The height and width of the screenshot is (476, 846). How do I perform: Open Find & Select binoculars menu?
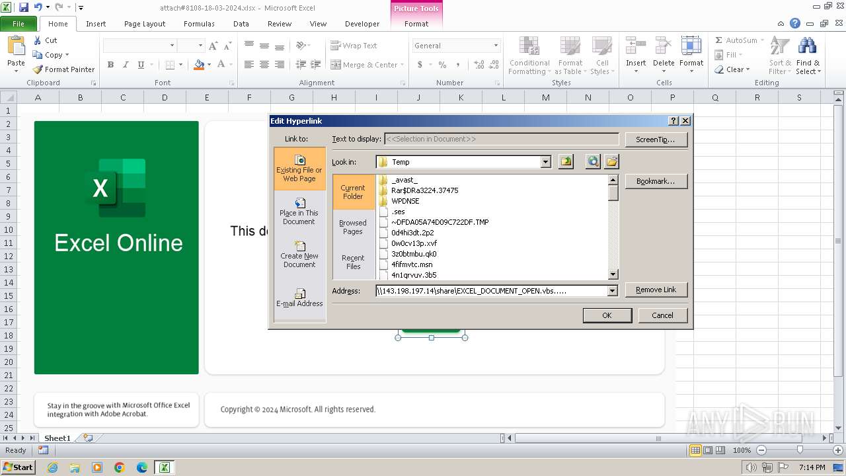pyautogui.click(x=808, y=56)
